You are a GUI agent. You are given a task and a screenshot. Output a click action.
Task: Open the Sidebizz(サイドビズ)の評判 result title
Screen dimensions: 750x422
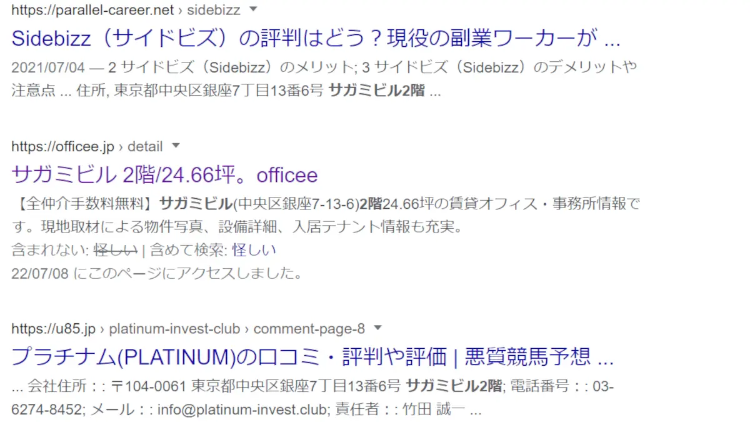[316, 39]
